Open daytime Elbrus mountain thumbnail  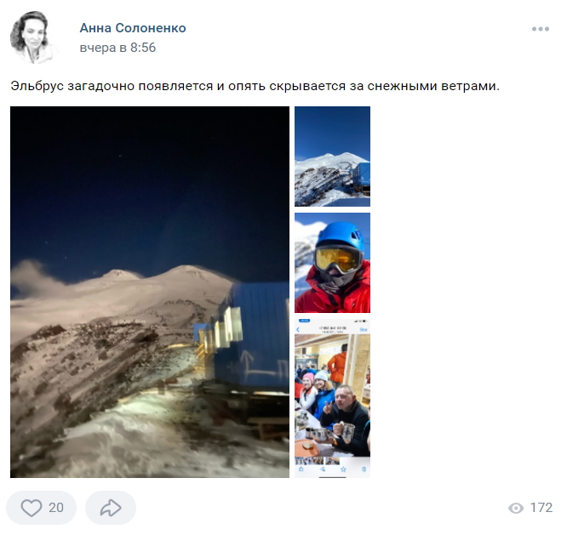[332, 156]
